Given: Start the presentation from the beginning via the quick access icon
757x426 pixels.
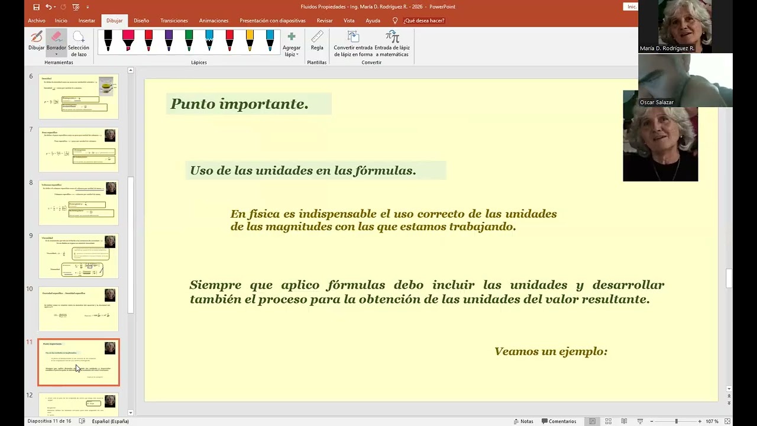Looking at the screenshot, I should point(76,7).
